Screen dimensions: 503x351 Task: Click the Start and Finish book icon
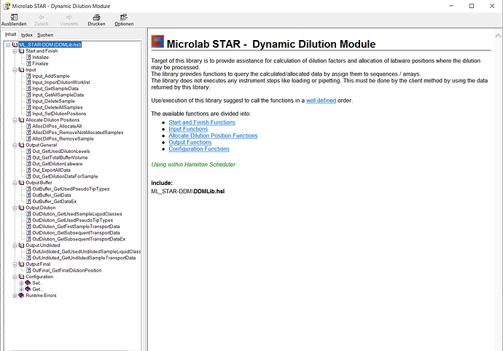click(x=21, y=51)
